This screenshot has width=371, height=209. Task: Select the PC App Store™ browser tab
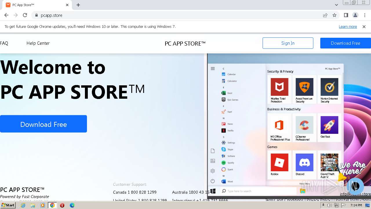click(38, 5)
